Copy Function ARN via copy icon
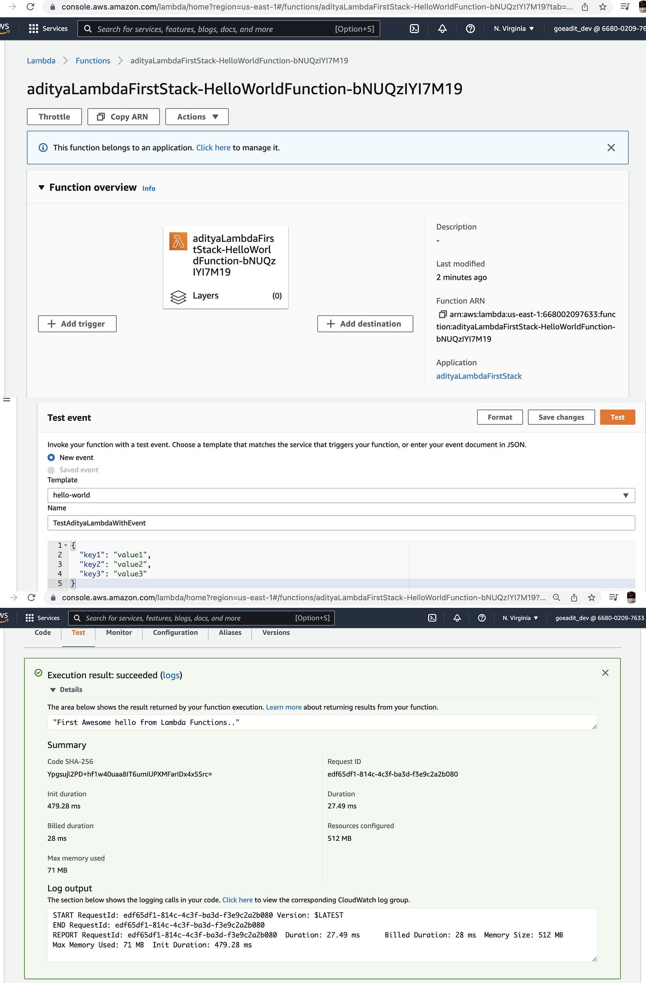This screenshot has width=646, height=983. click(442, 314)
